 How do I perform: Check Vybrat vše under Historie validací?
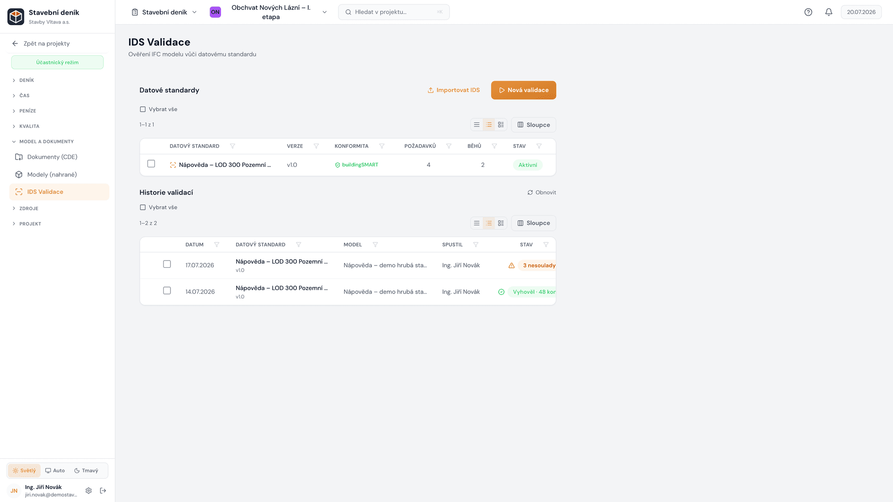pos(143,207)
